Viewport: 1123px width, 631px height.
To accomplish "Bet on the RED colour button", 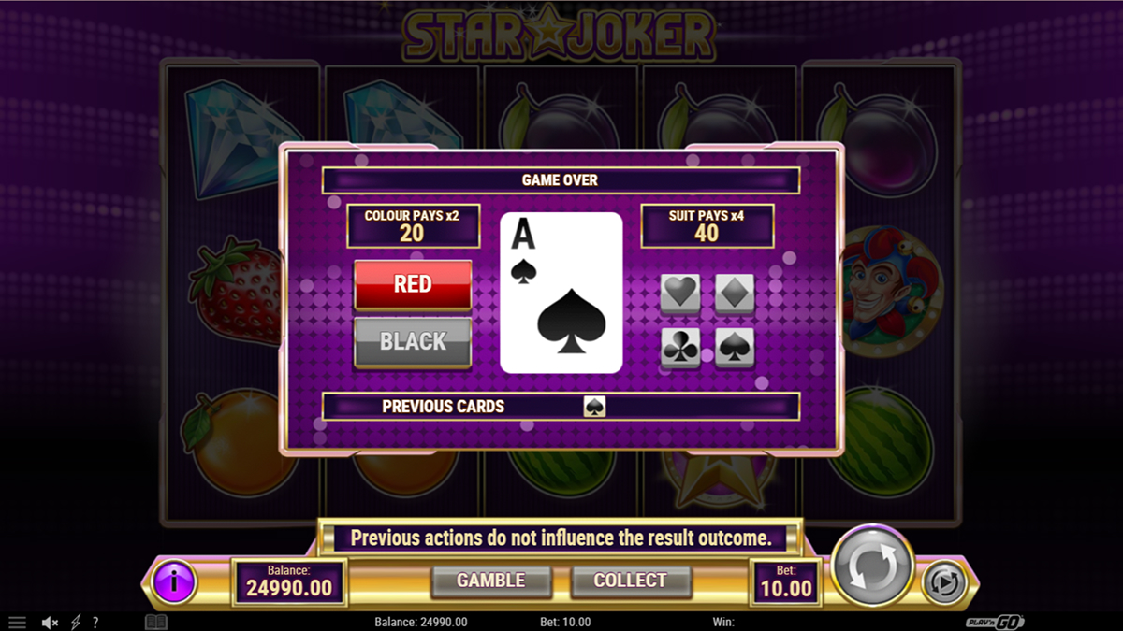I will tap(413, 285).
